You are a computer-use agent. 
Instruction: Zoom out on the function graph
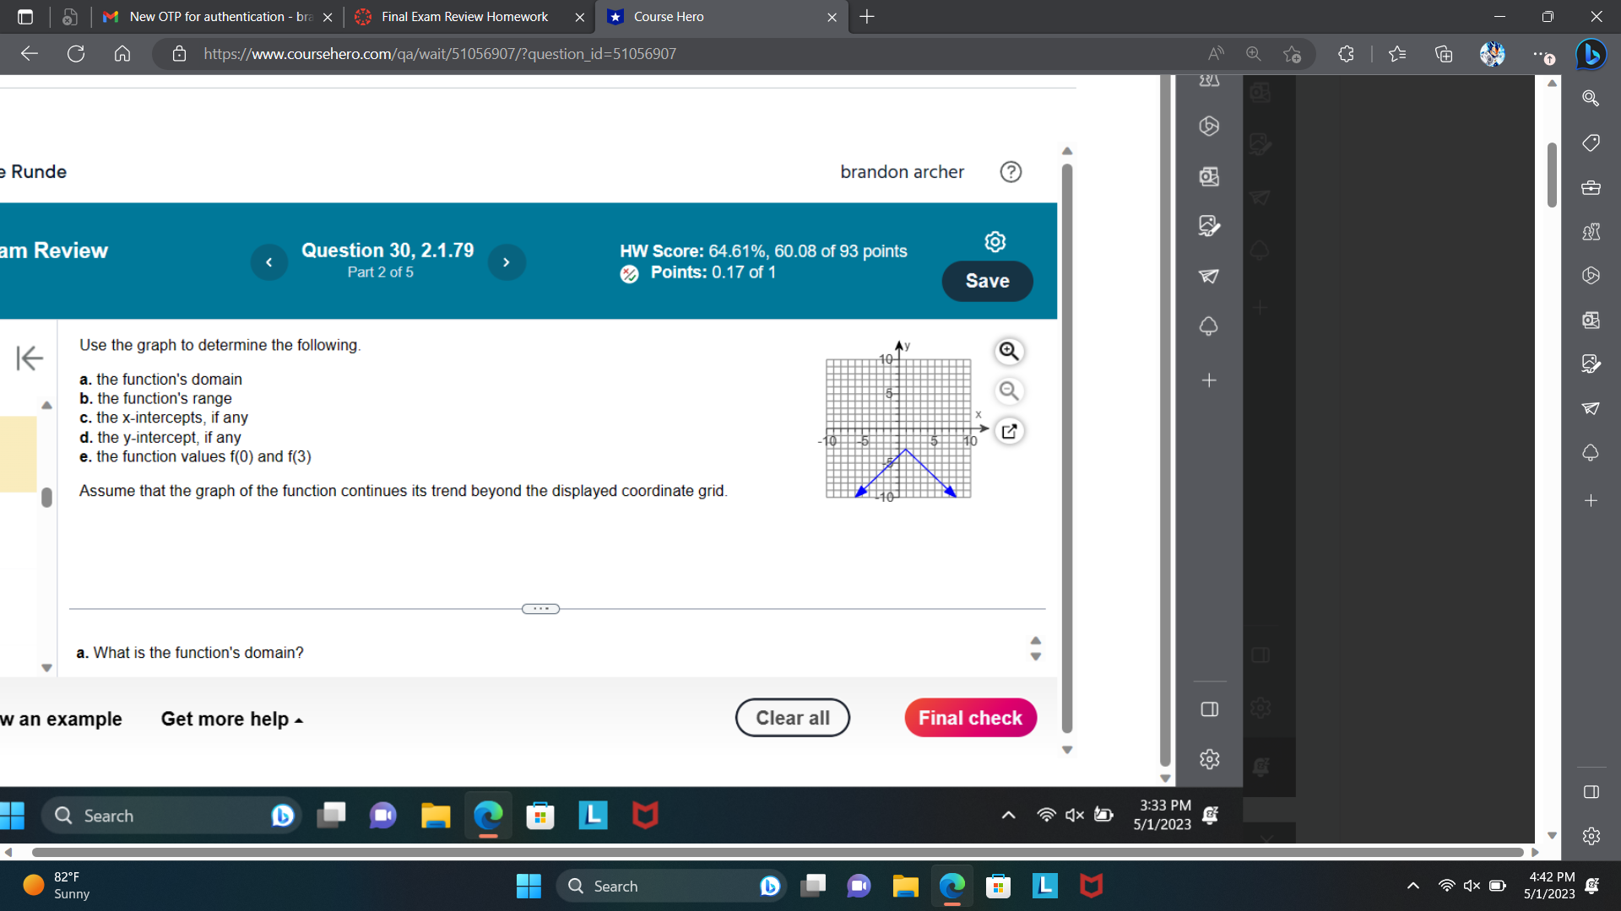(x=1009, y=391)
